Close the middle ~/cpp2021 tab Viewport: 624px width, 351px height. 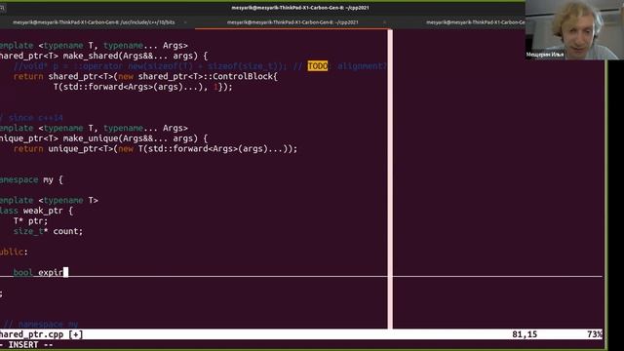point(384,22)
